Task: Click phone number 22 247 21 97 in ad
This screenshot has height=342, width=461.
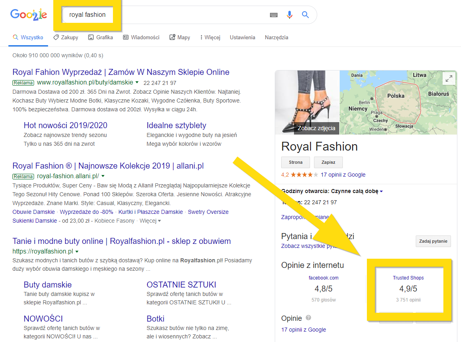Action: point(160,83)
